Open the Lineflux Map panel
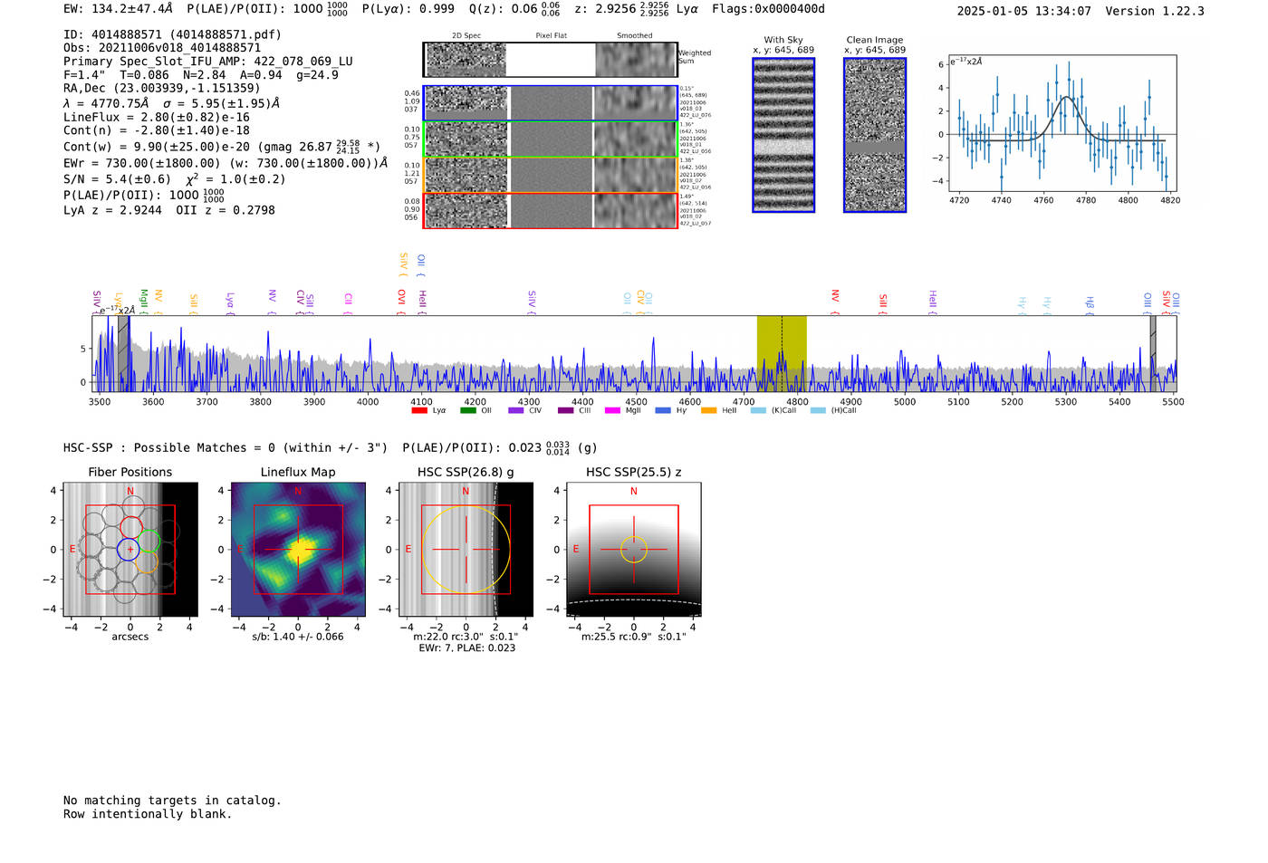 point(298,550)
